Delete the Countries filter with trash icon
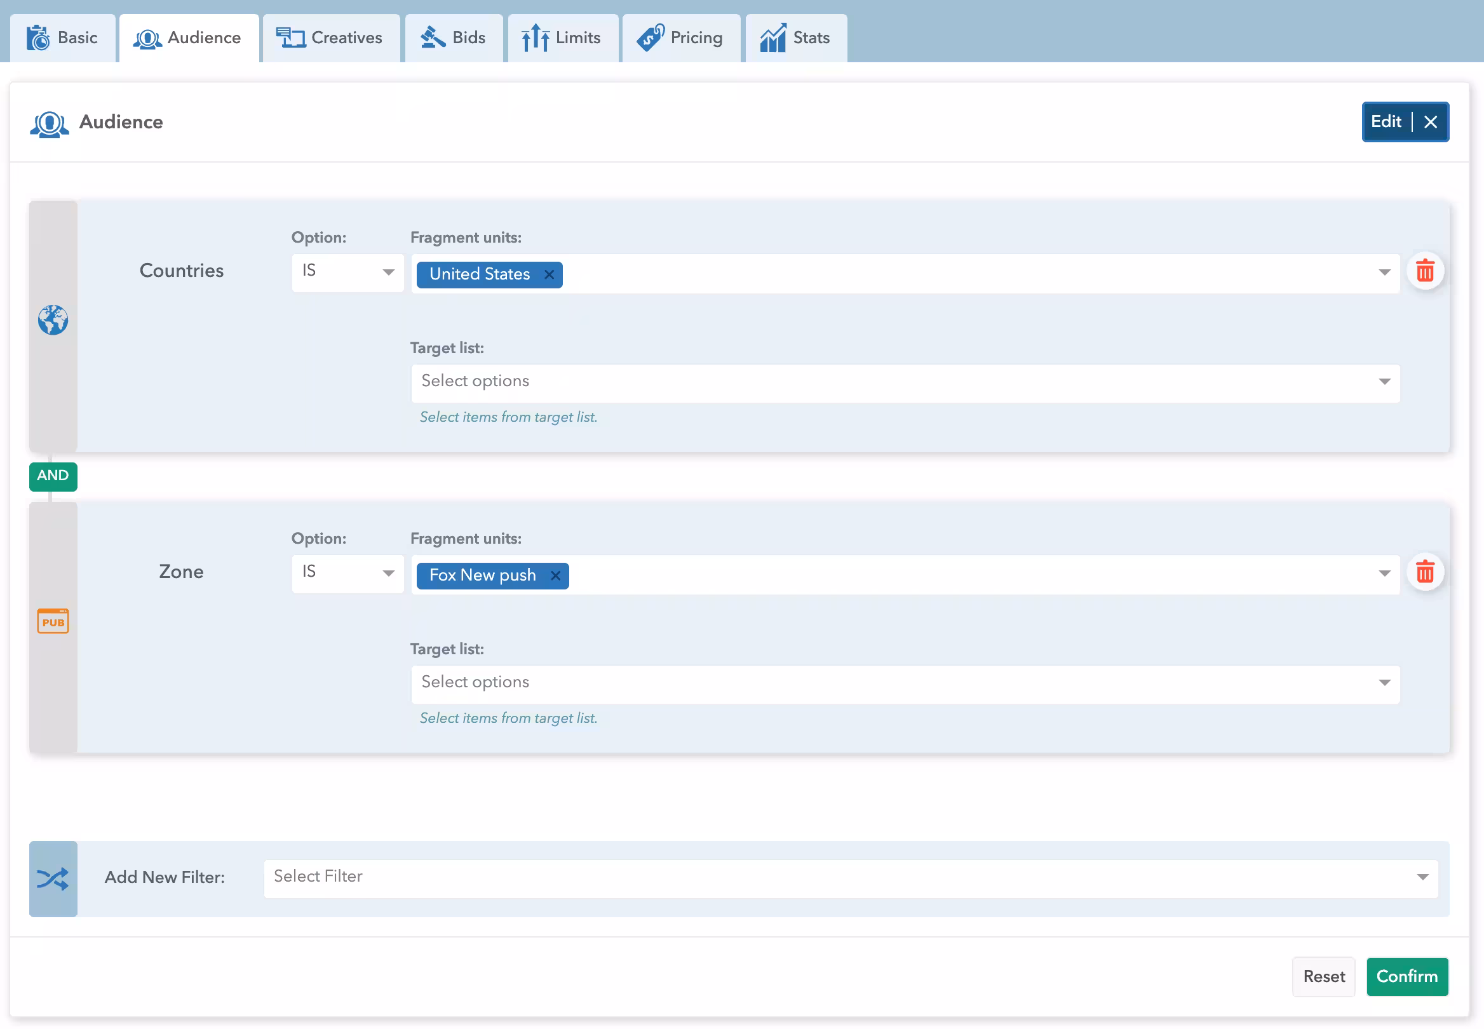Image resolution: width=1484 pixels, height=1029 pixels. coord(1425,271)
